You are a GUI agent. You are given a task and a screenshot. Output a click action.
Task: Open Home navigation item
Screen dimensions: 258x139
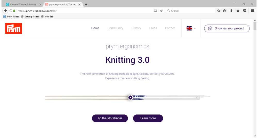tap(95, 28)
